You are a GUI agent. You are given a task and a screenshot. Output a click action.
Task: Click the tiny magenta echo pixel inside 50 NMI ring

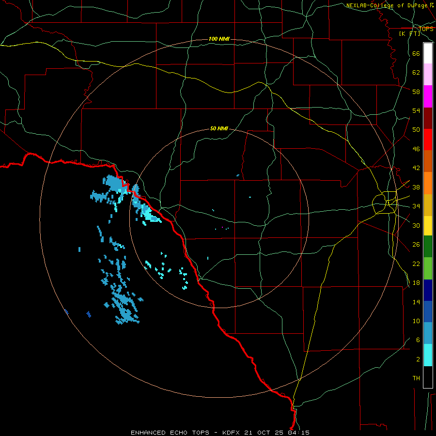click(222, 227)
